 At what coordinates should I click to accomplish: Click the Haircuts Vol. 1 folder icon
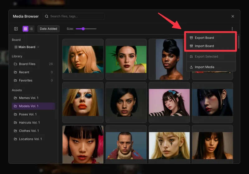click(x=16, y=123)
